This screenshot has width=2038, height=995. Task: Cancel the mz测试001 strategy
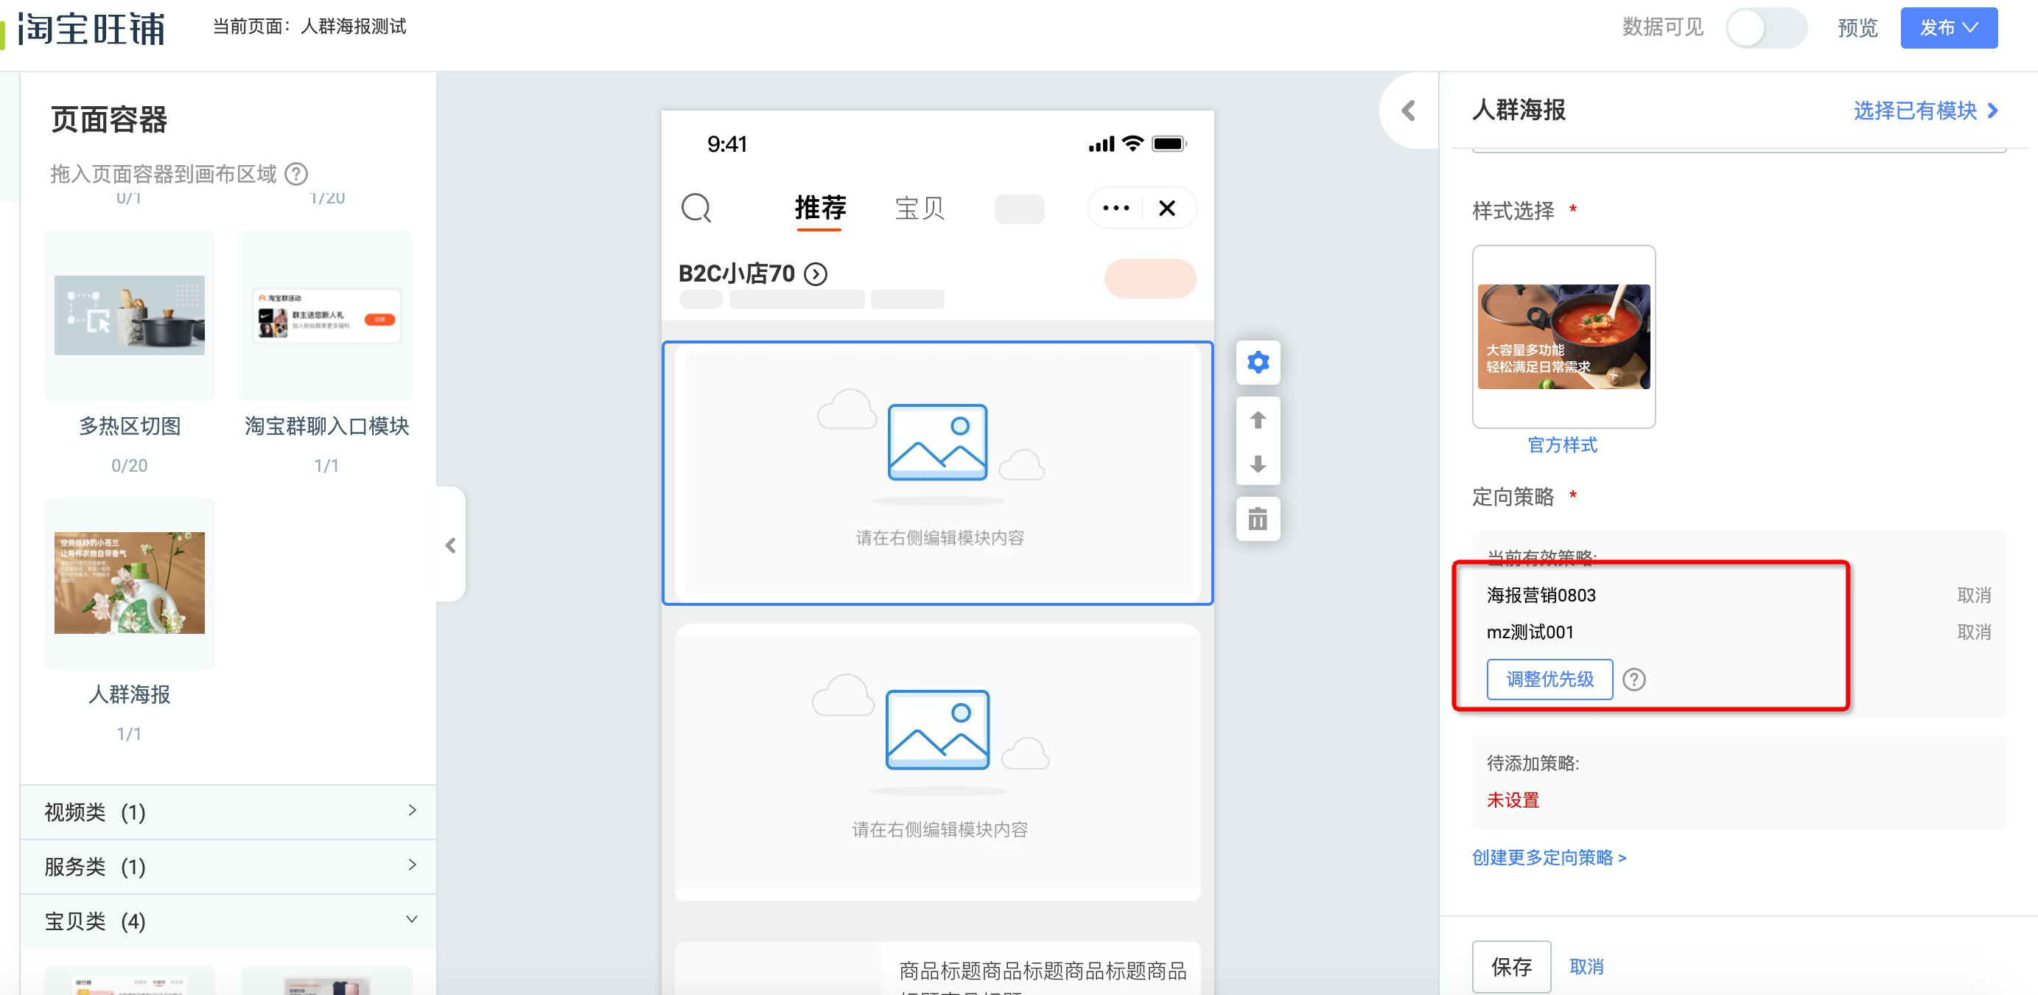tap(1973, 632)
